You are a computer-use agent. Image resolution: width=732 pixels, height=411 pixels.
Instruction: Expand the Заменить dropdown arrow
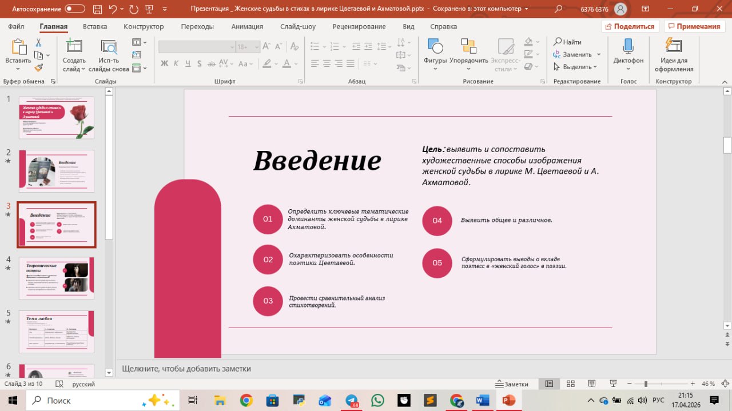pyautogui.click(x=599, y=54)
